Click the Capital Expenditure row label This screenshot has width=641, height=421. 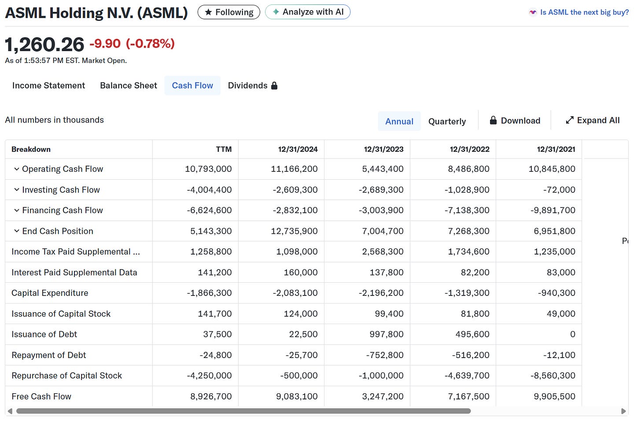coord(50,293)
